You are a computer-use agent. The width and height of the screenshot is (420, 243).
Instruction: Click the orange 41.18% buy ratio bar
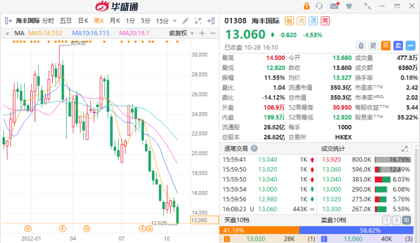[259, 230]
